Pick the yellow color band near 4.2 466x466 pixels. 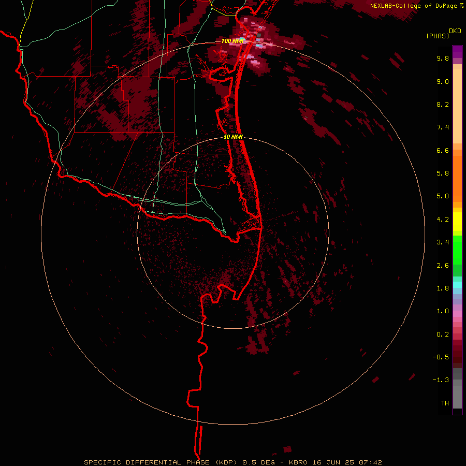click(x=457, y=222)
